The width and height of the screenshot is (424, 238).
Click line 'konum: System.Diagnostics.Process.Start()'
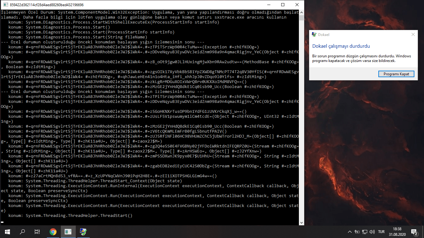point(60,27)
